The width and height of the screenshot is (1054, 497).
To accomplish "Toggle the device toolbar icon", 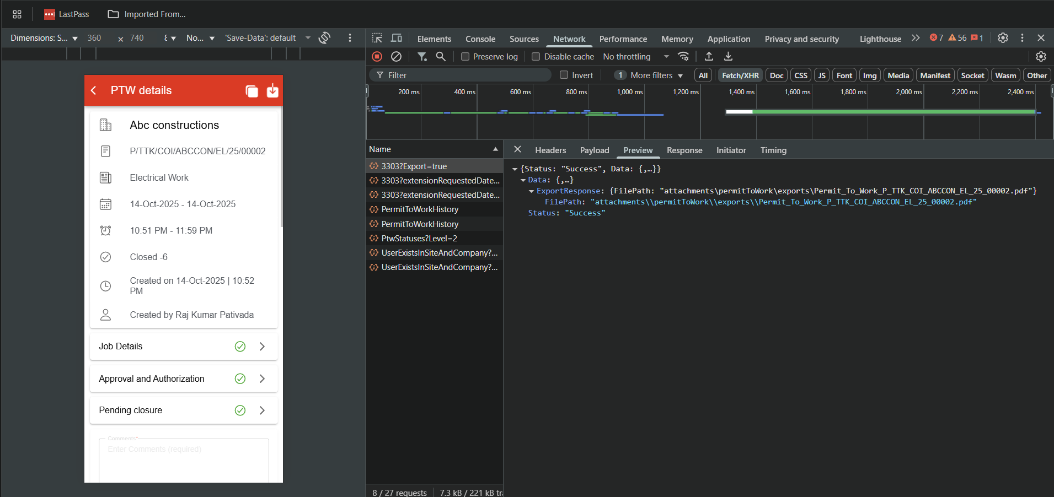I will coord(396,38).
